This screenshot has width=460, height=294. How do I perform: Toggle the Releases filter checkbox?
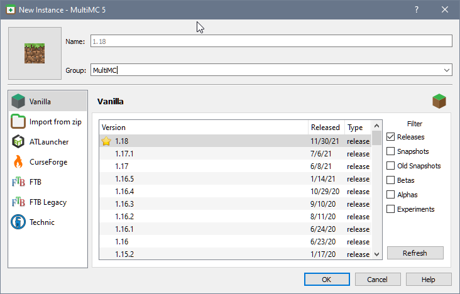[390, 137]
